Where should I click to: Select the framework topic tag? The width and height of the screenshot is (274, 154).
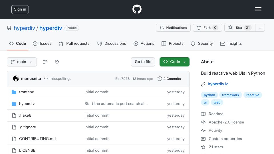click(x=231, y=95)
